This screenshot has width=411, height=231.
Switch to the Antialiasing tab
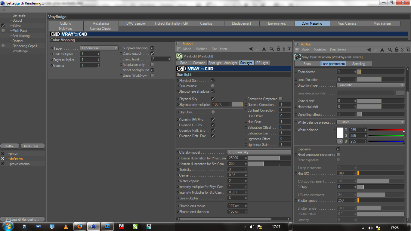pos(101,23)
